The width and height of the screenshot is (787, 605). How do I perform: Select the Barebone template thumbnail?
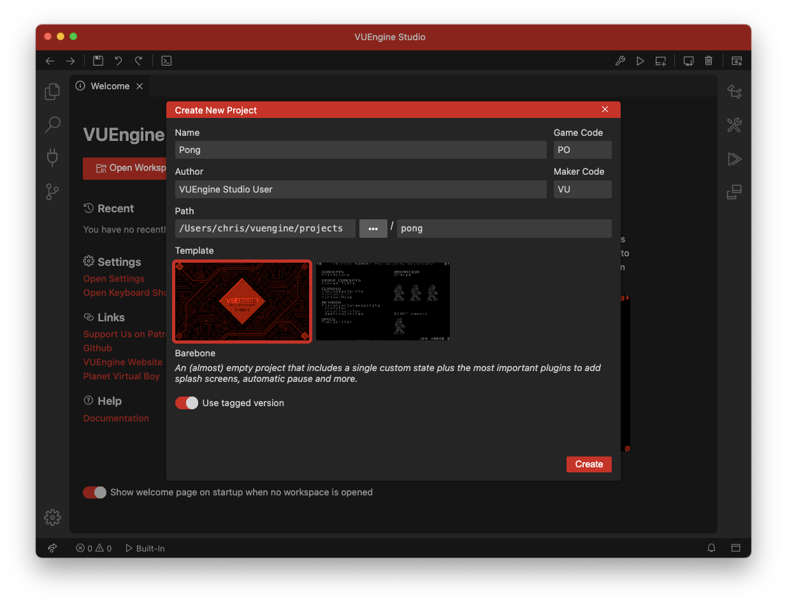(x=242, y=301)
